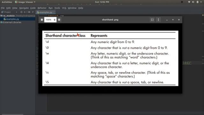Open the Navigate menu in PyCharm
The width and height of the screenshot is (204, 115).
pos(24,8)
